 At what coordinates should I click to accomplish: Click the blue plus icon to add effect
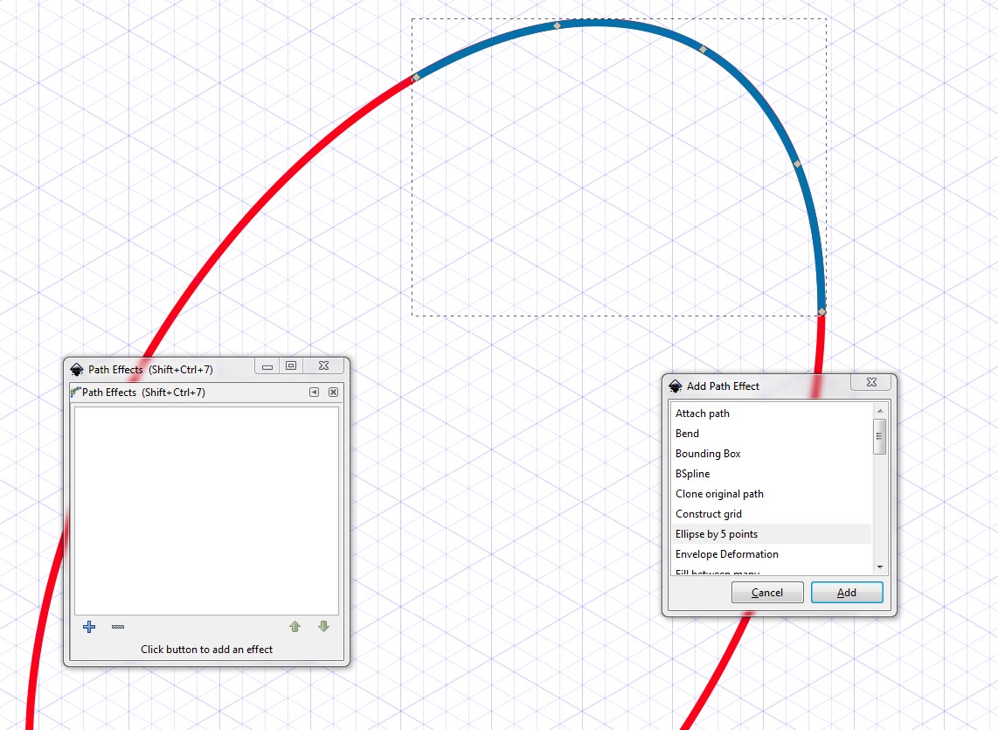point(88,627)
